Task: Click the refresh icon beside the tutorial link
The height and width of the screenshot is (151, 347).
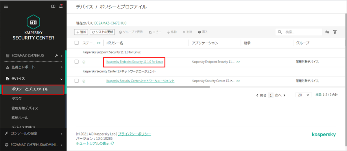Action: 112,143
